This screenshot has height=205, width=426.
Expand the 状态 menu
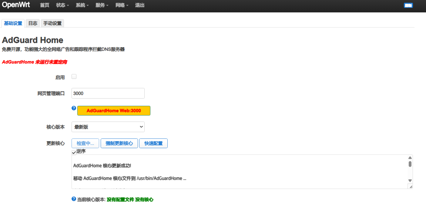coord(62,5)
